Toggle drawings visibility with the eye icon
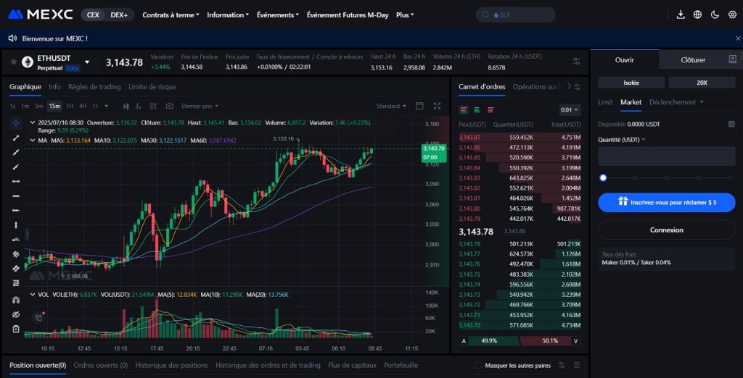Screen dimensions: 743x378 [15, 314]
